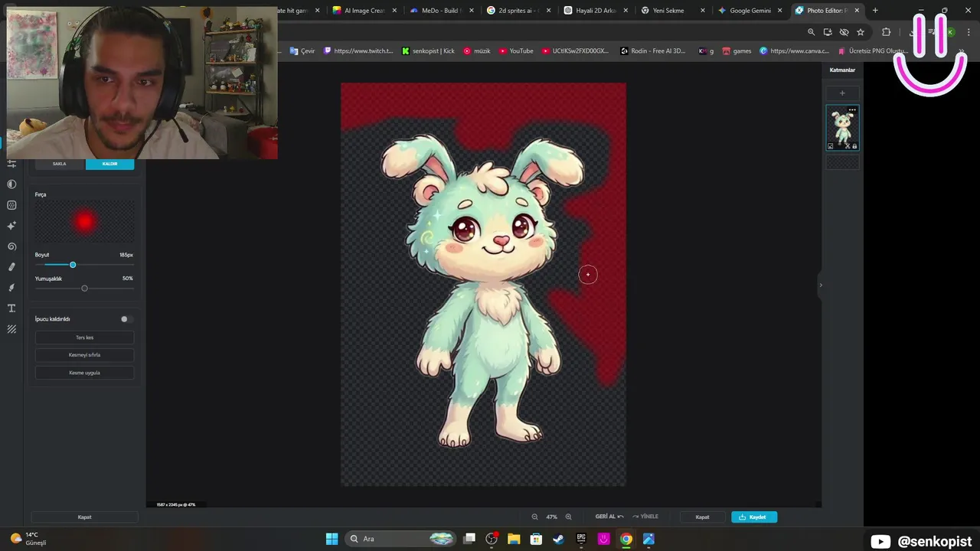This screenshot has width=980, height=551.
Task: Select the diagonal stripes element tool
Action: tap(11, 329)
